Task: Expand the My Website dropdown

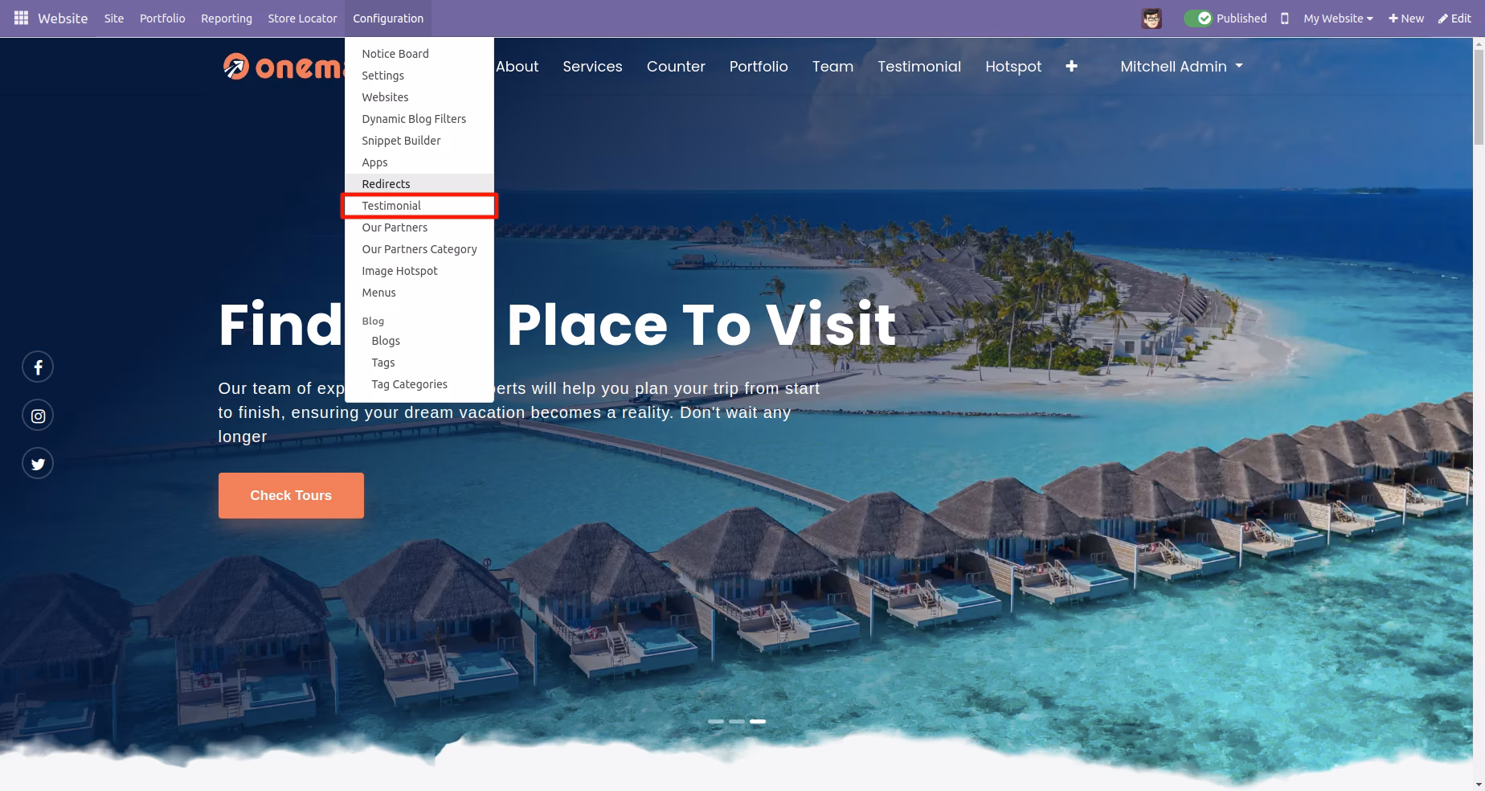Action: (1338, 18)
